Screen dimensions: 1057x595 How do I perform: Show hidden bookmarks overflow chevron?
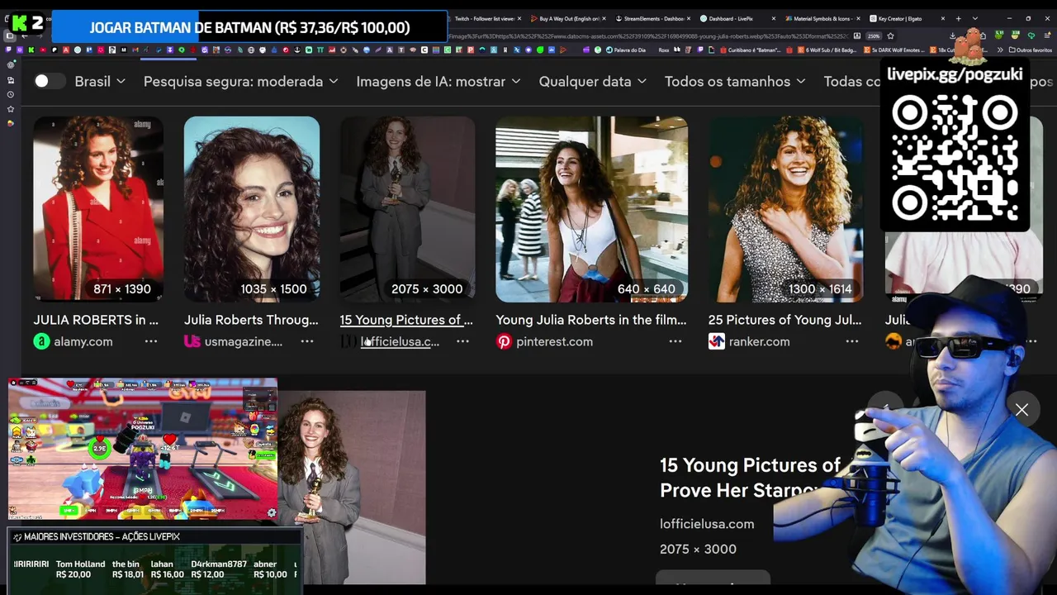[x=999, y=50]
